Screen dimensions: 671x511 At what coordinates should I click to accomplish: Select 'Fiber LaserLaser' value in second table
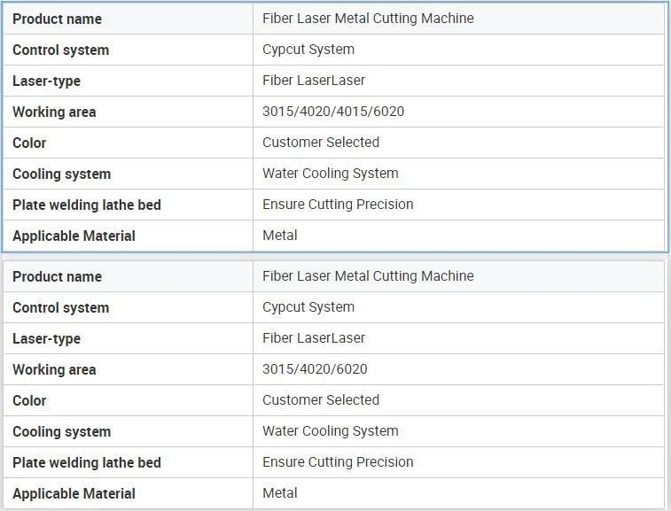[x=314, y=338]
